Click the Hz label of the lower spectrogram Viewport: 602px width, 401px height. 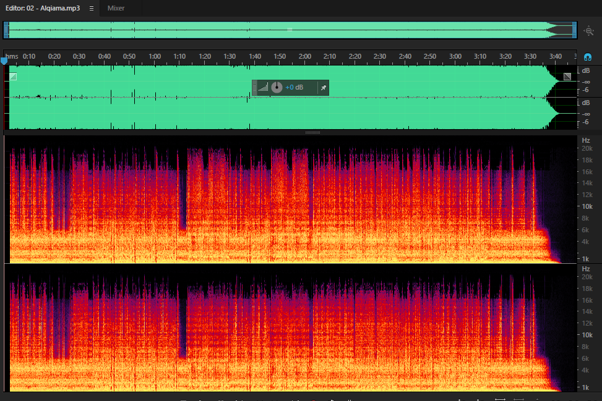(586, 269)
